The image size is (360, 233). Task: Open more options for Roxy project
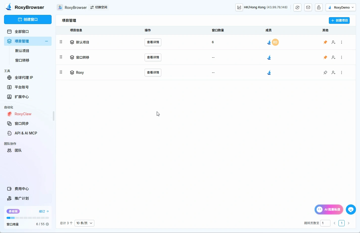click(x=342, y=73)
